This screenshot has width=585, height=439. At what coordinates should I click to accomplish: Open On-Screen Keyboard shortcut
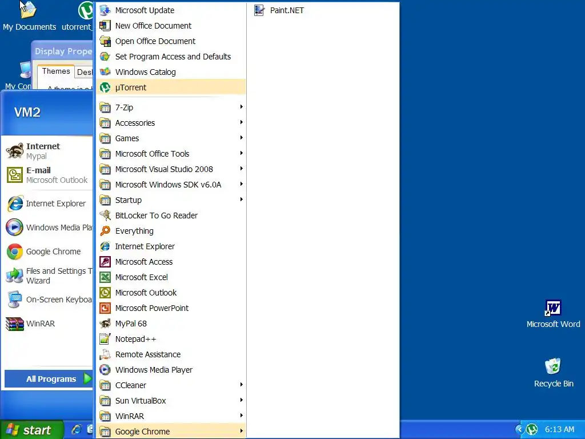pos(48,300)
